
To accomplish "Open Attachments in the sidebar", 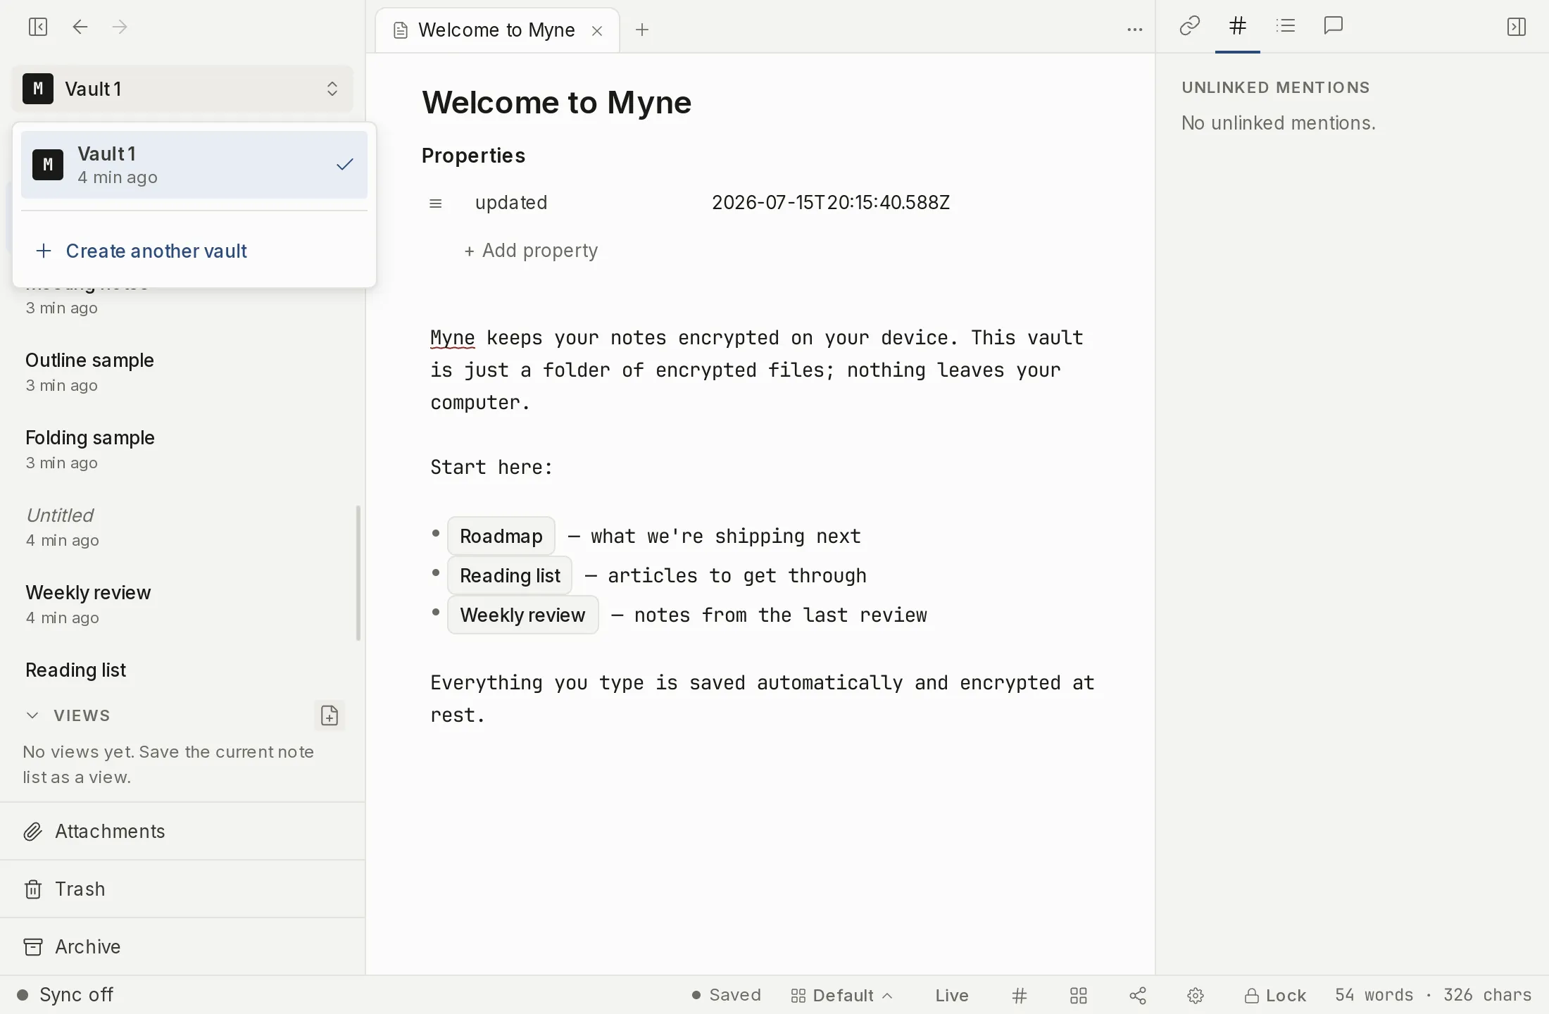I will click(182, 832).
